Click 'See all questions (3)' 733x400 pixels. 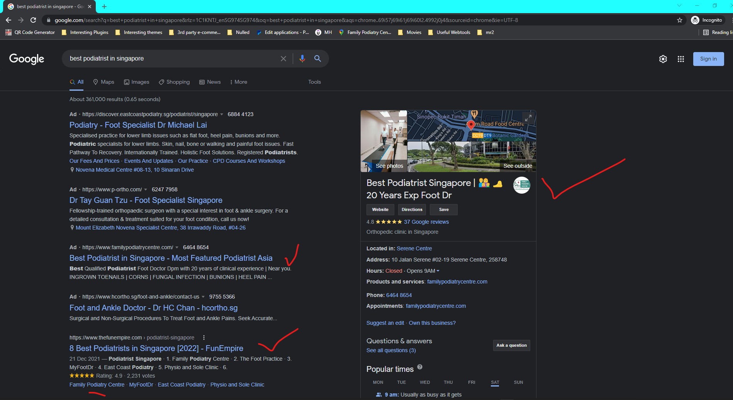[x=391, y=350]
